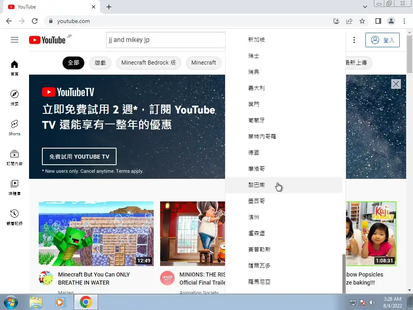
Task: Click the taskbar volume icon
Action: (372, 302)
